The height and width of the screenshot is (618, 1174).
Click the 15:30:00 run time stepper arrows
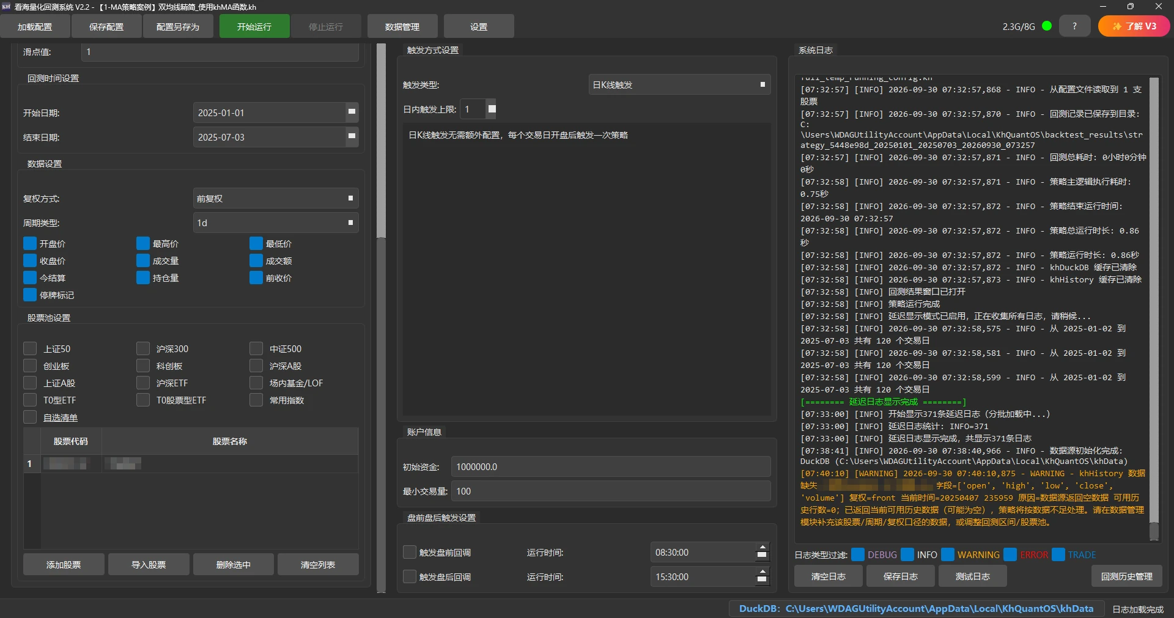[x=762, y=576]
